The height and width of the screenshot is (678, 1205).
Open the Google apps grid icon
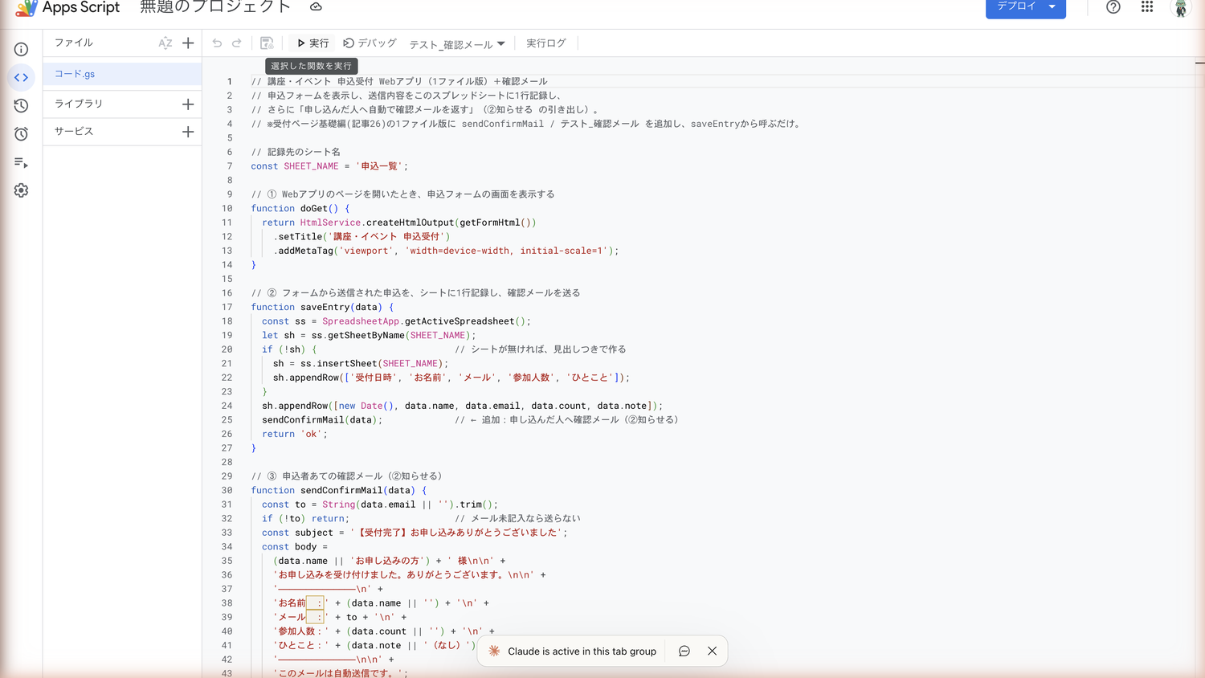pos(1147,7)
